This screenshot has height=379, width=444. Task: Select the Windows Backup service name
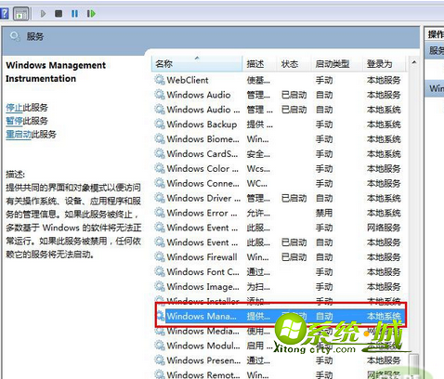point(202,124)
